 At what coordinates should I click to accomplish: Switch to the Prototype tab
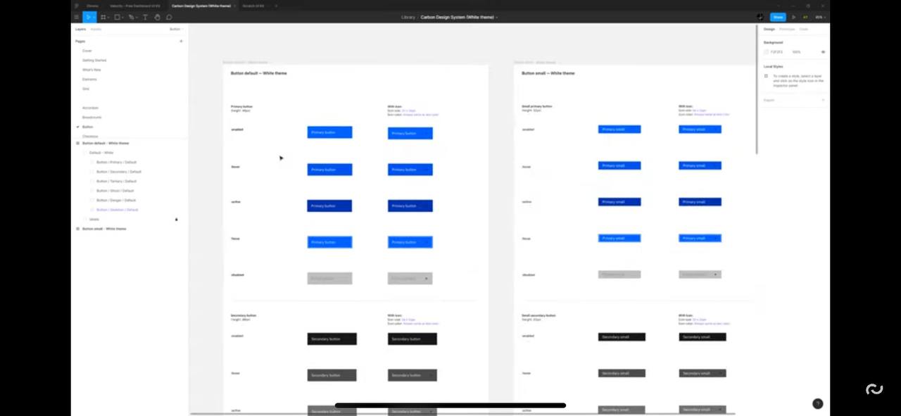tap(787, 29)
